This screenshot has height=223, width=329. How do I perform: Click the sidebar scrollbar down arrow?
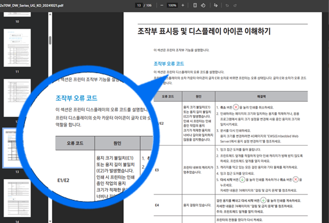click(x=50, y=221)
